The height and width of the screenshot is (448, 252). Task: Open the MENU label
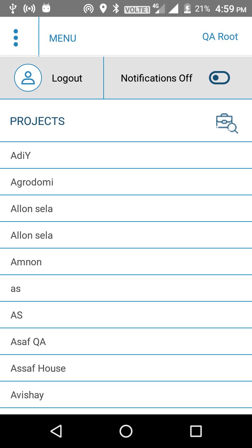click(x=63, y=38)
